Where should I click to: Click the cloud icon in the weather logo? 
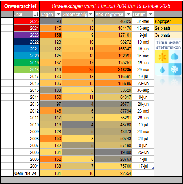click(175, 57)
